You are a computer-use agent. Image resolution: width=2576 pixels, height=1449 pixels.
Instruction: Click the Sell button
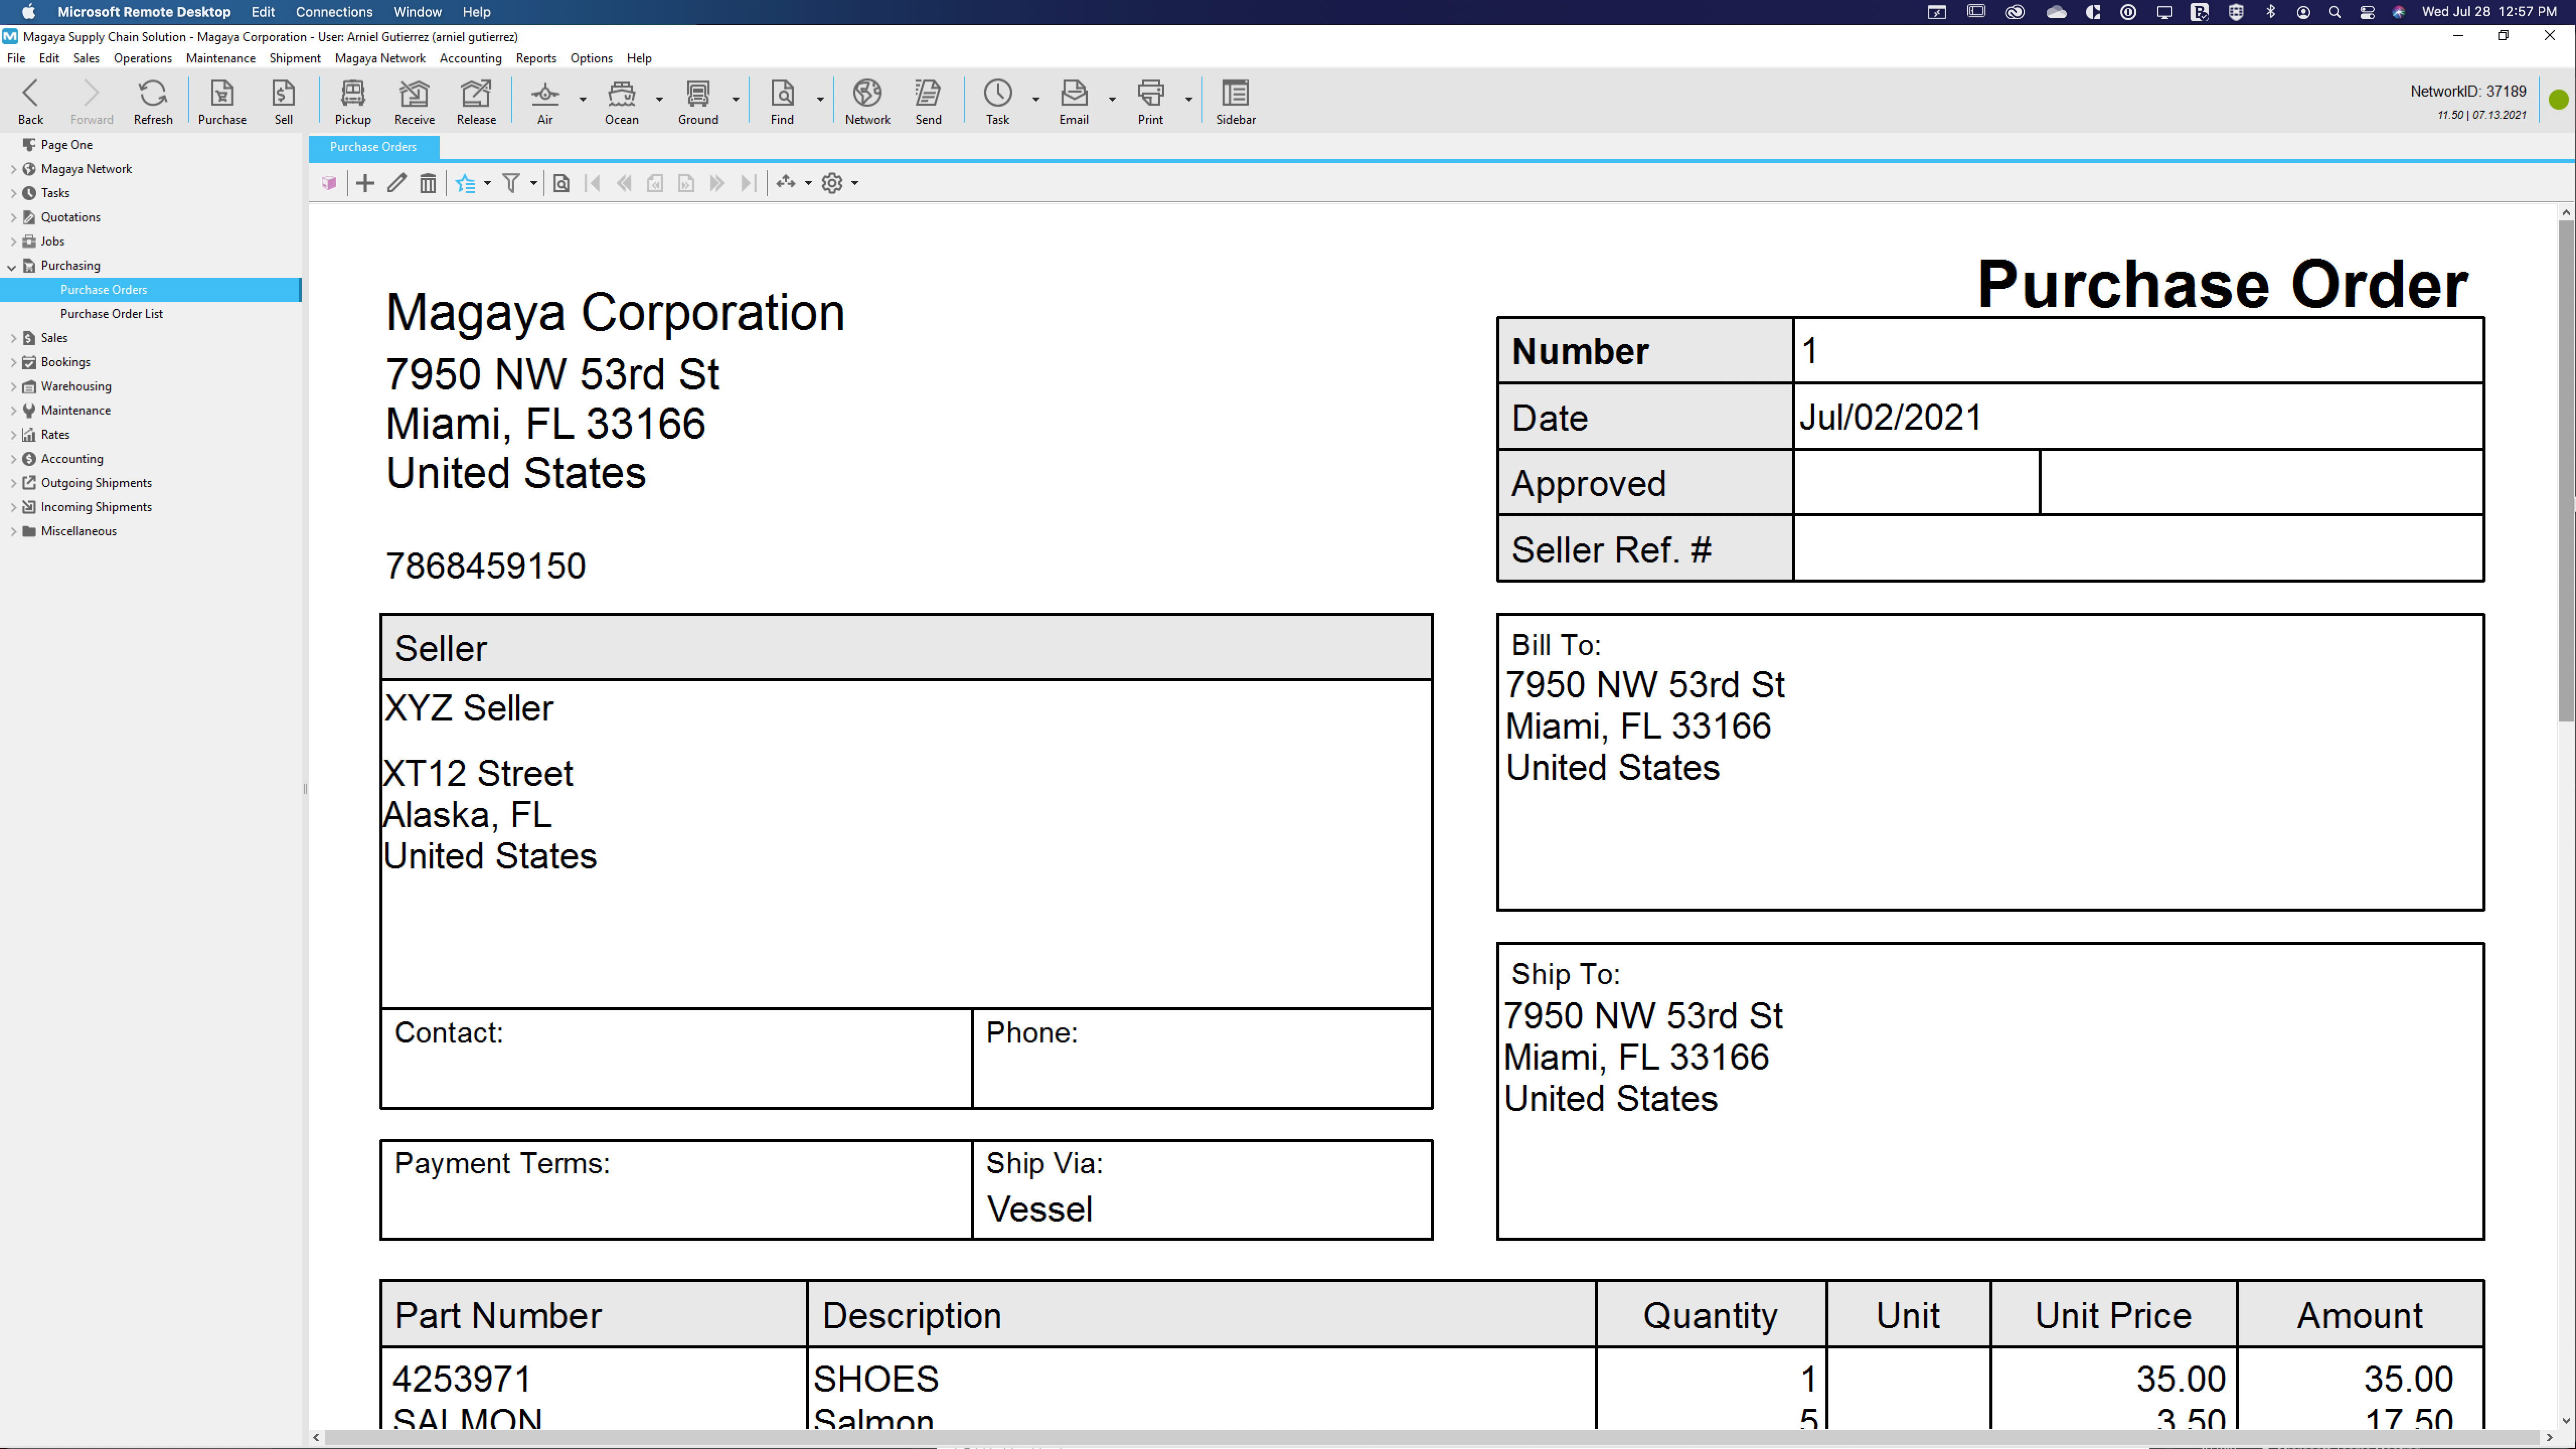pyautogui.click(x=283, y=100)
